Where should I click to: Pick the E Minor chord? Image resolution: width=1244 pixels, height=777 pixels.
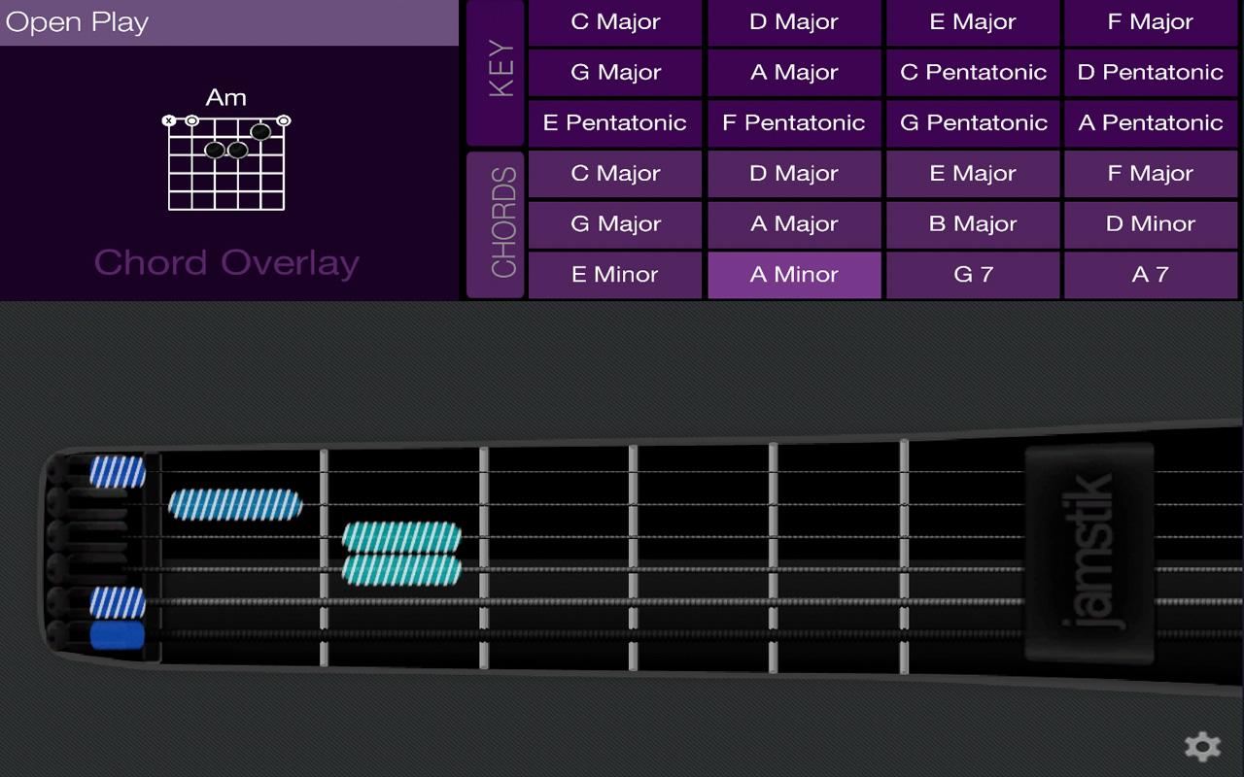pyautogui.click(x=615, y=275)
